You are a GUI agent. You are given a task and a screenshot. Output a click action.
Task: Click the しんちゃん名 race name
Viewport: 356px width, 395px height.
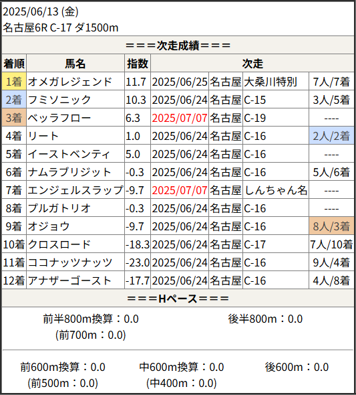point(276,190)
